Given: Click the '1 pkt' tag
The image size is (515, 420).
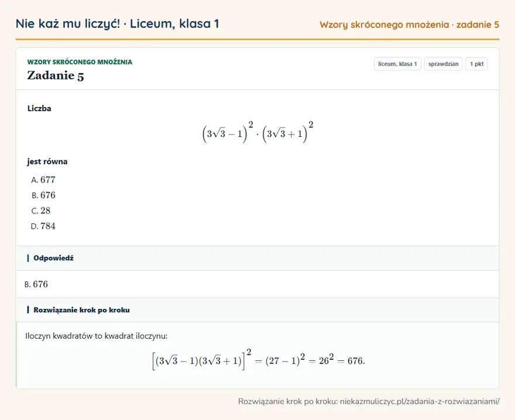Looking at the screenshot, I should [476, 64].
